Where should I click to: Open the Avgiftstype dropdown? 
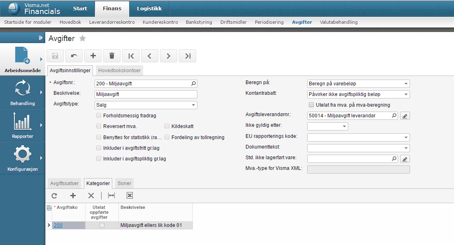pos(193,105)
